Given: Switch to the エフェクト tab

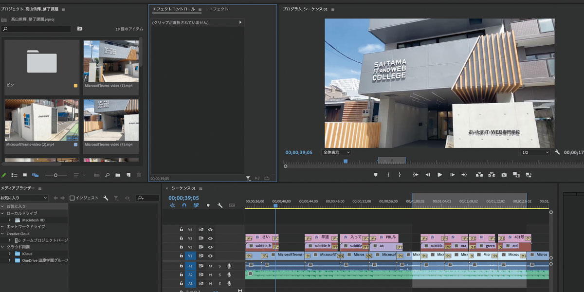Looking at the screenshot, I should 219,9.
